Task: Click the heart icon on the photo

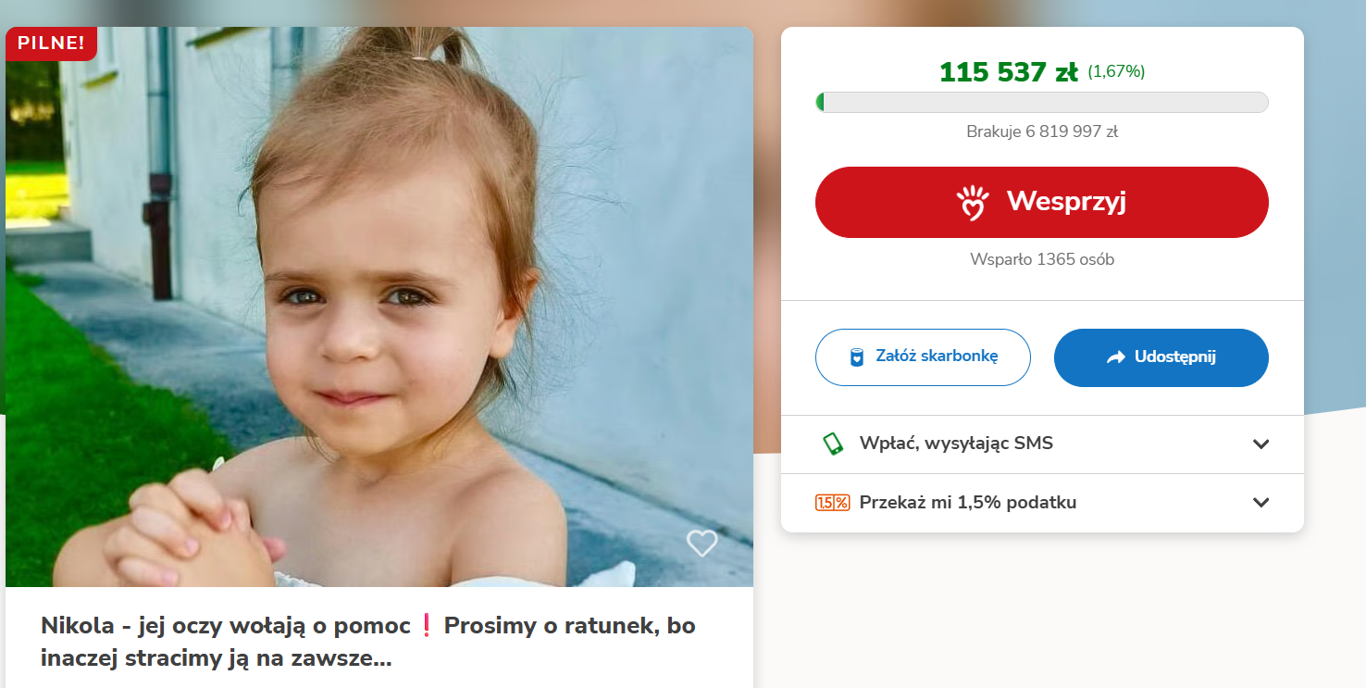Action: (702, 543)
